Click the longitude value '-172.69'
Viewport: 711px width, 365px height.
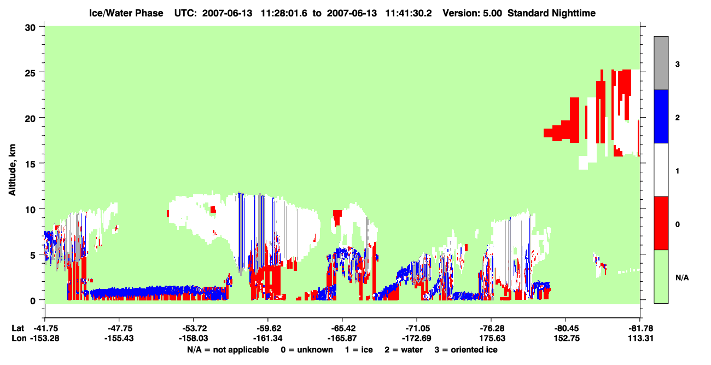(416, 339)
